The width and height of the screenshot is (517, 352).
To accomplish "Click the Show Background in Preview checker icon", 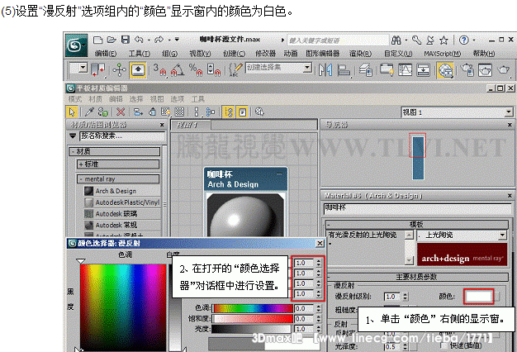I will coord(179,112).
